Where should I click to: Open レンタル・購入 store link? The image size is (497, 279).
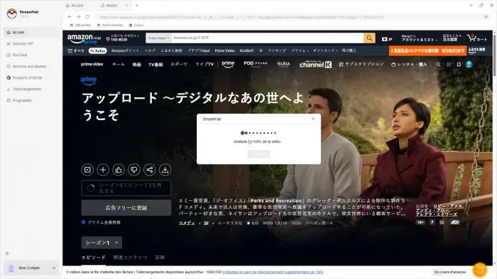point(409,65)
